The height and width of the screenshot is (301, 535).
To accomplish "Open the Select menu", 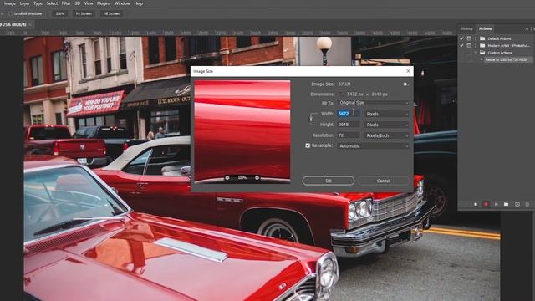I will (x=52, y=3).
